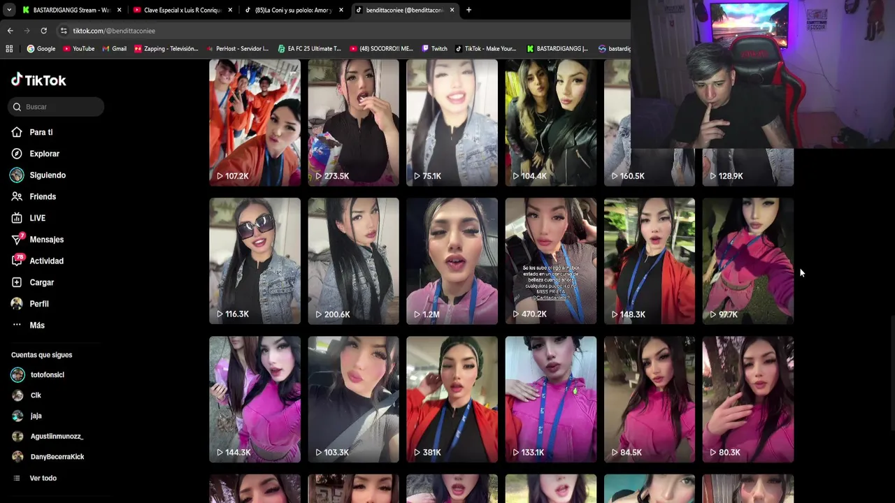This screenshot has height=503, width=895.
Task: Open video with 200.6K views
Action: [x=353, y=261]
